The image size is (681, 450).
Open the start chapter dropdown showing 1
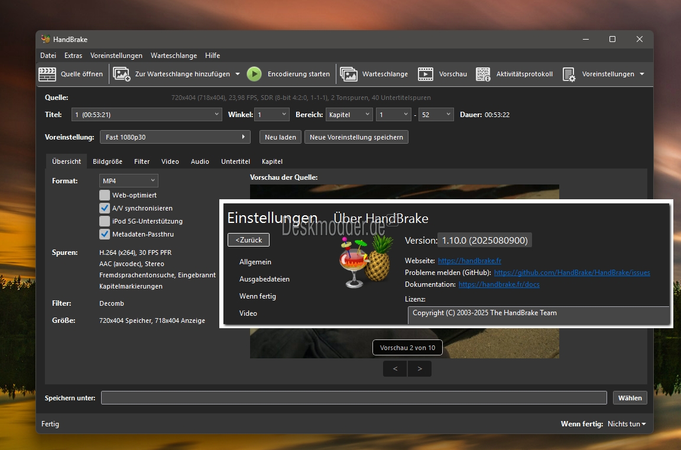[x=393, y=114]
